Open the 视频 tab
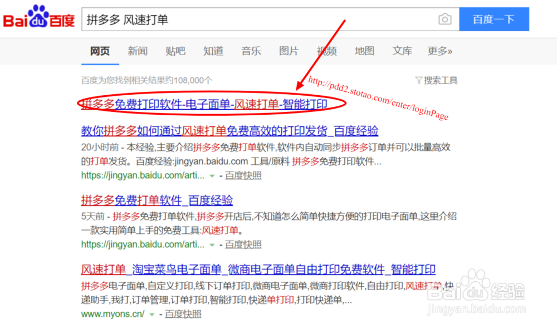Screen dimensions: 557x328 (327, 51)
